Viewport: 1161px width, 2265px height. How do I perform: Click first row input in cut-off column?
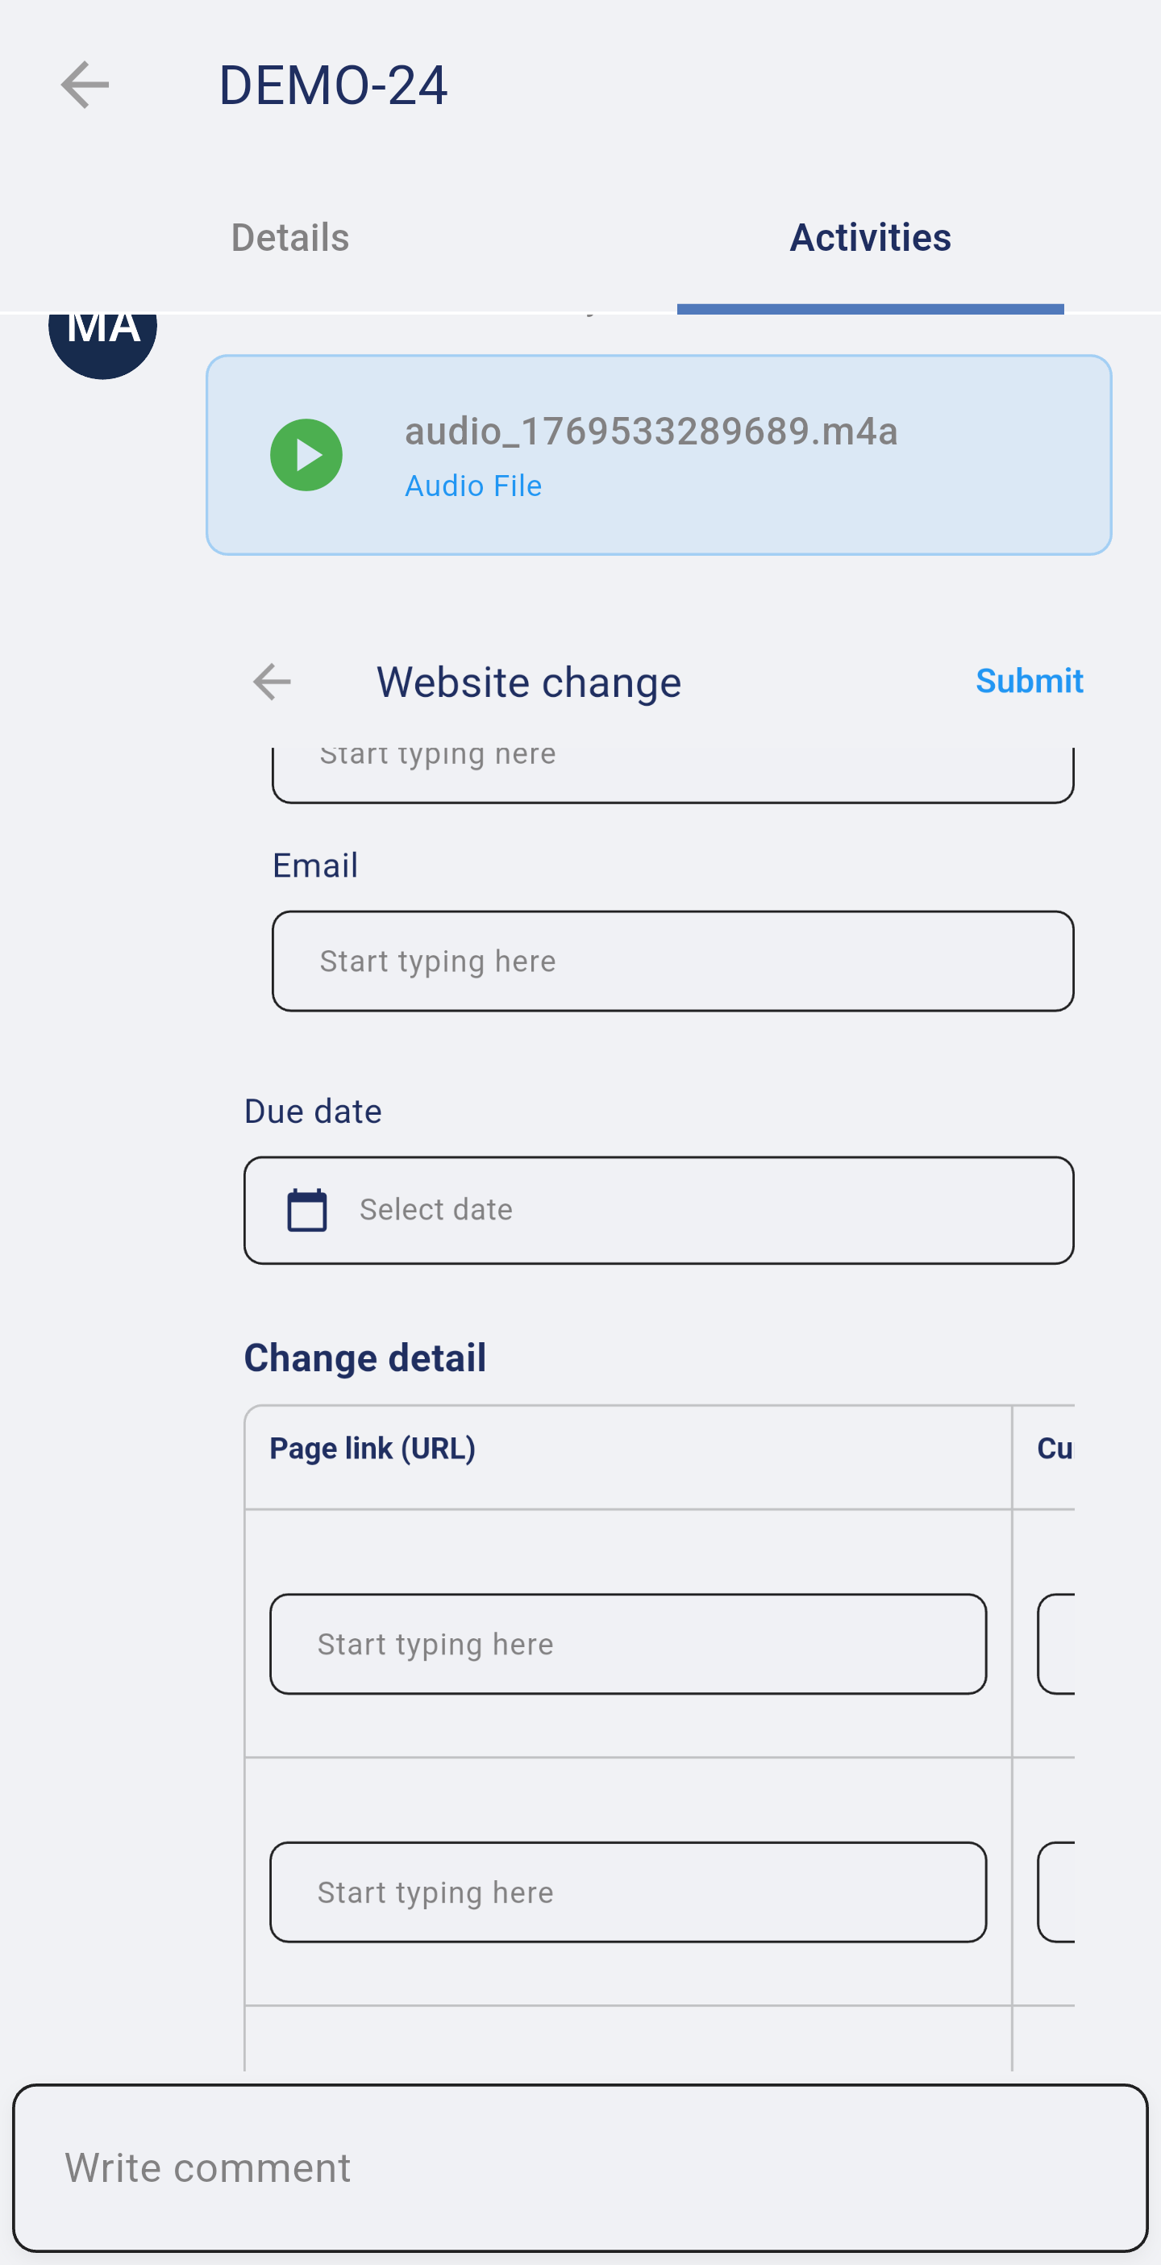(1056, 1643)
